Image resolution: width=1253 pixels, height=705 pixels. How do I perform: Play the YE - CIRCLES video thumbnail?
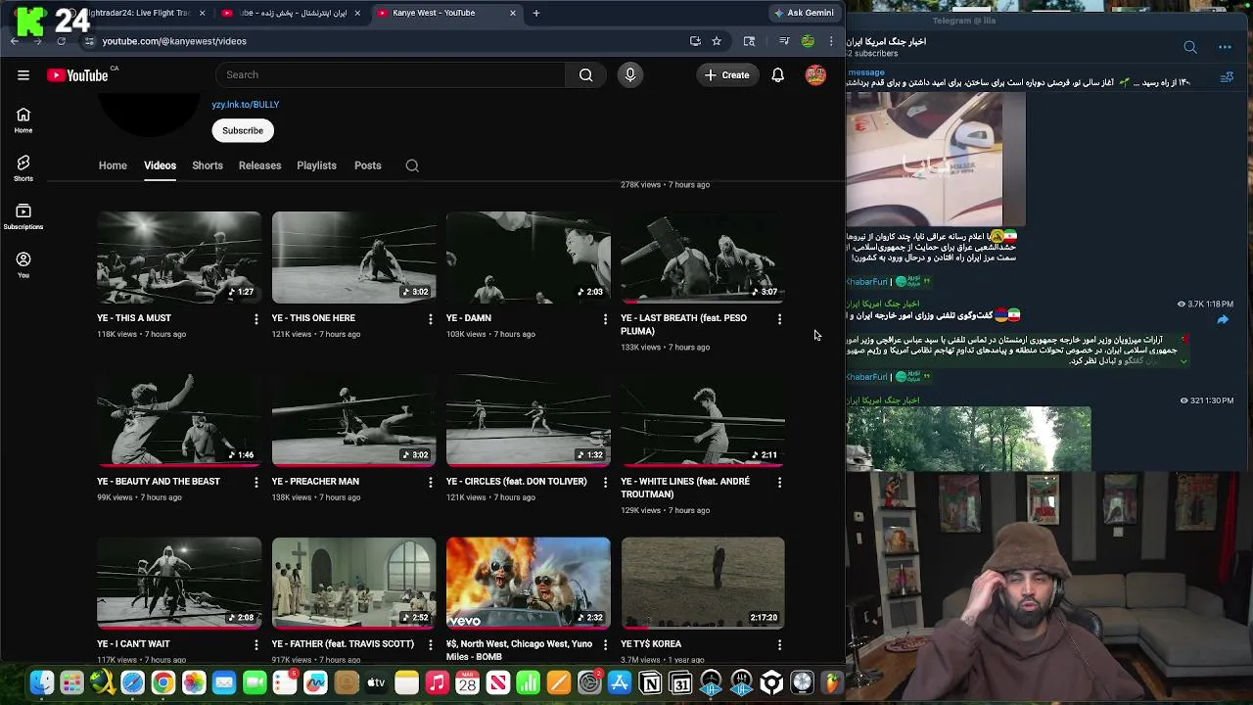tap(529, 420)
